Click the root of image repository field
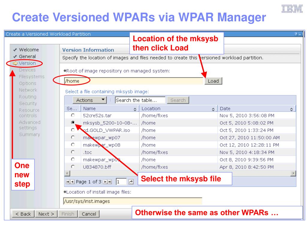This screenshot has width=307, height=230. [x=133, y=81]
